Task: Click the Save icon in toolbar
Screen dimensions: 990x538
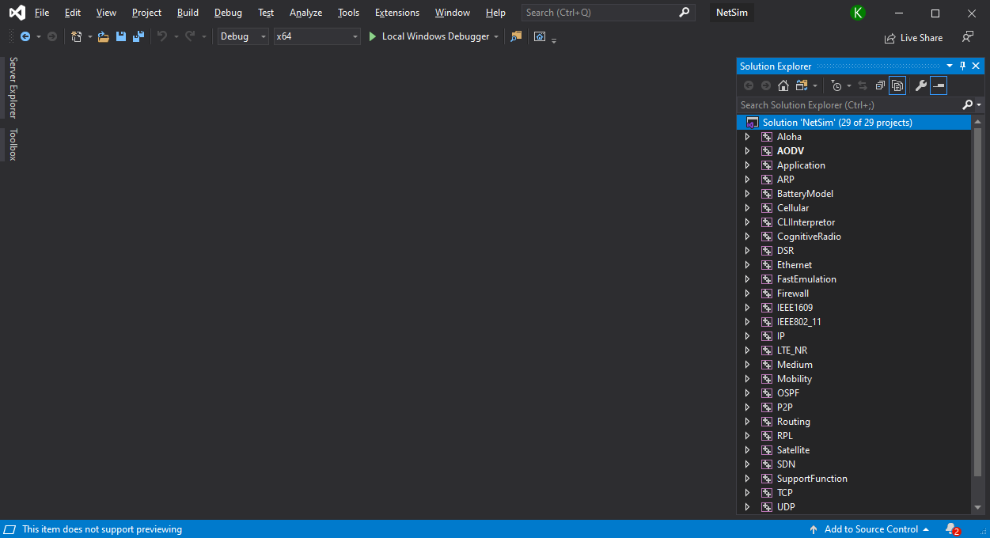Action: 121,36
